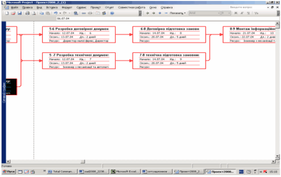Click the Link tasks chain icon
The width and height of the screenshot is (281, 177).
[84, 13]
